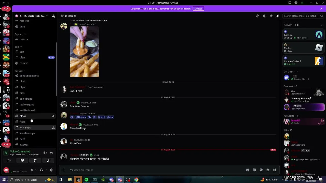The image size is (326, 183).
Task: Show pinned messages
Action: (271, 16)
